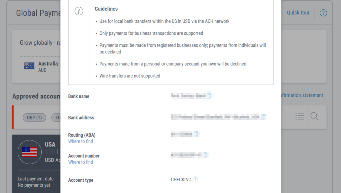Image resolution: width=341 pixels, height=193 pixels.
Task: Select the GBP (1) currency filter
Action: click(x=34, y=118)
